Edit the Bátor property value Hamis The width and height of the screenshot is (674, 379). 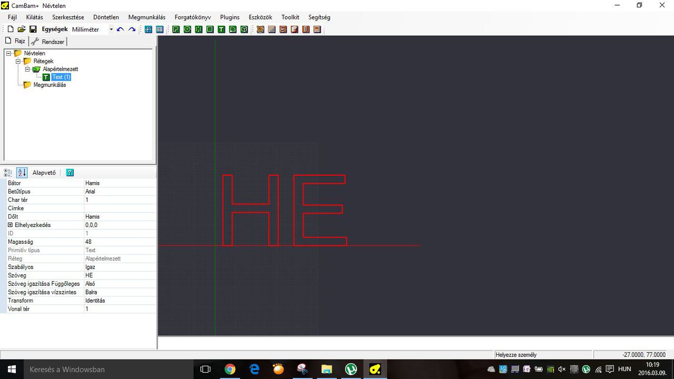click(120, 183)
